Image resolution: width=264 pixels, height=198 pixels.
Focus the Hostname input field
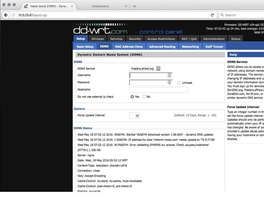(158, 90)
